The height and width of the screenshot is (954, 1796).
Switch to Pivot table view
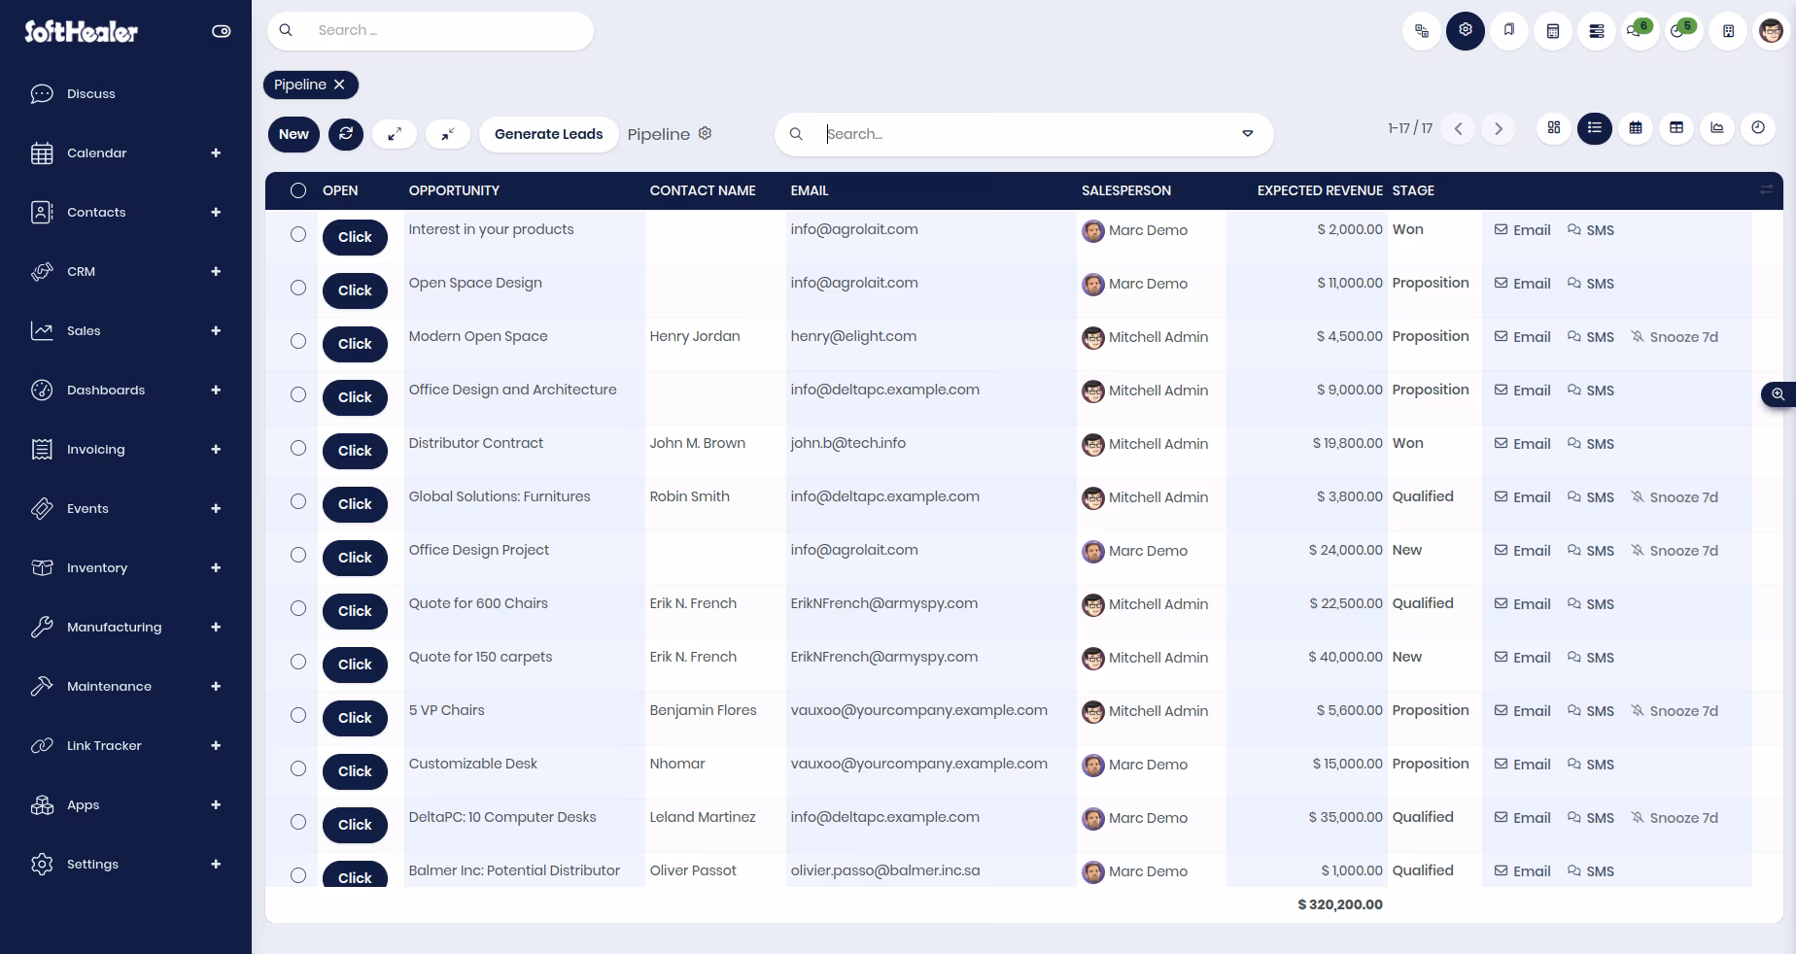[x=1676, y=128]
